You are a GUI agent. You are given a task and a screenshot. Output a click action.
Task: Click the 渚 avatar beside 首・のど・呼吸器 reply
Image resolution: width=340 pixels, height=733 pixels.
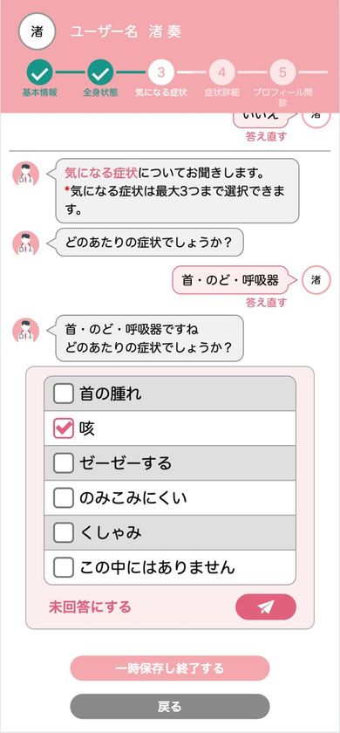(316, 280)
